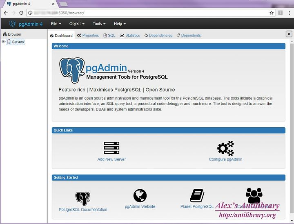The width and height of the screenshot is (294, 224).
Task: Click the Welcome section header
Action: click(x=169, y=46)
